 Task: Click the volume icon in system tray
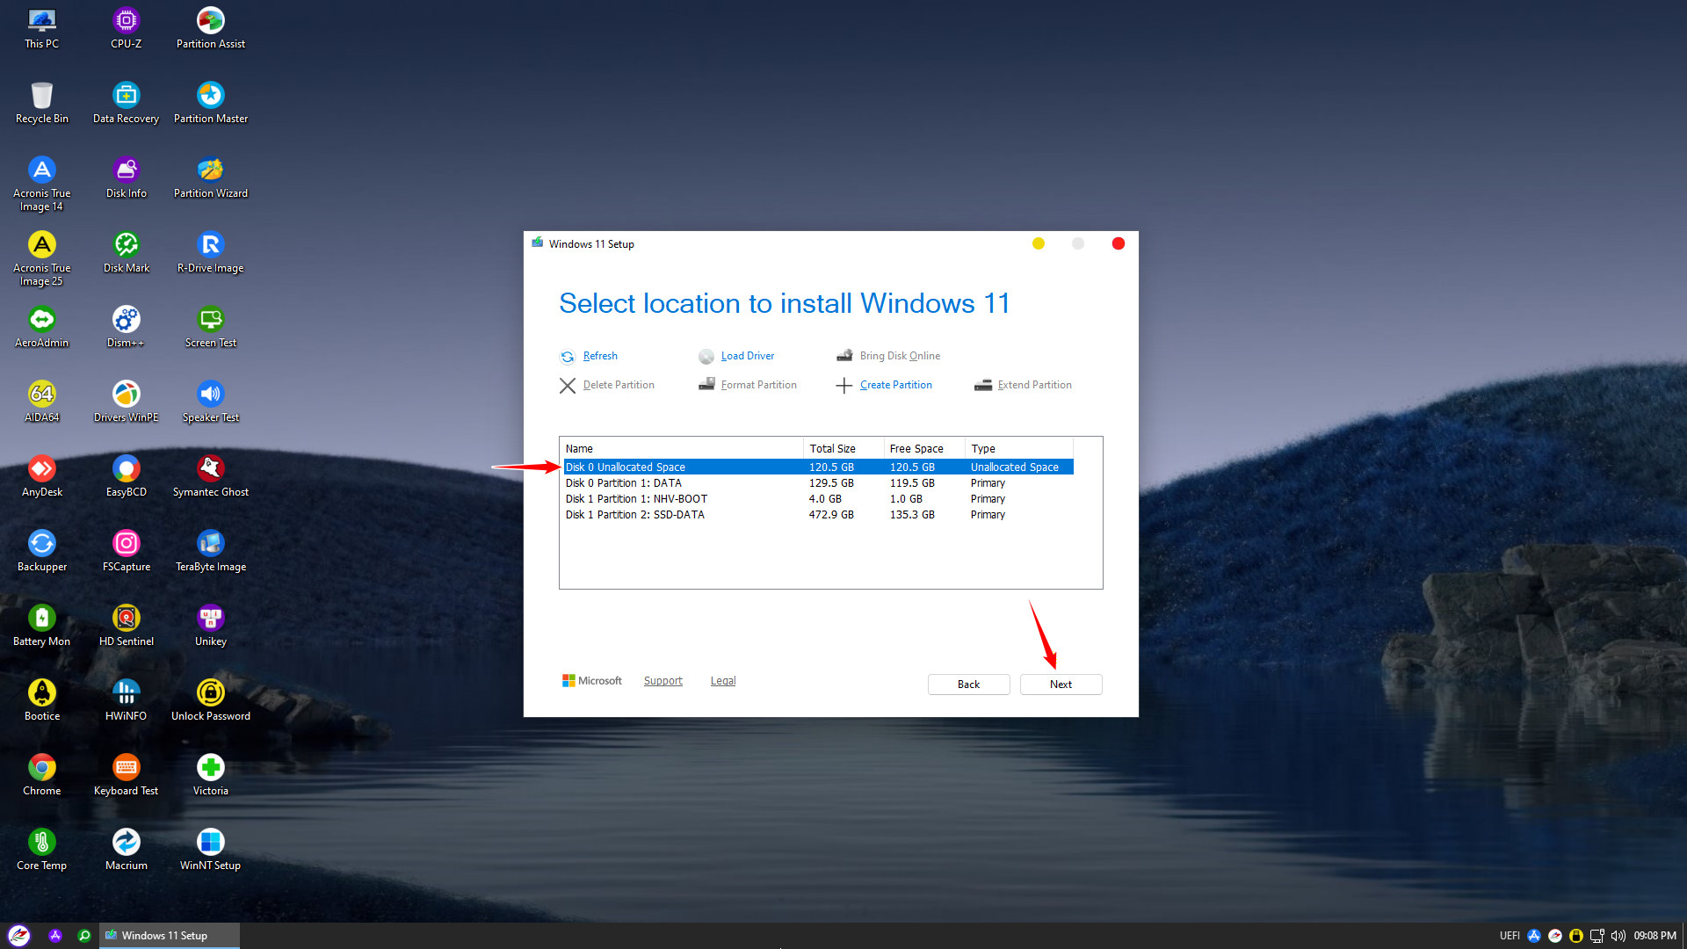click(1618, 936)
